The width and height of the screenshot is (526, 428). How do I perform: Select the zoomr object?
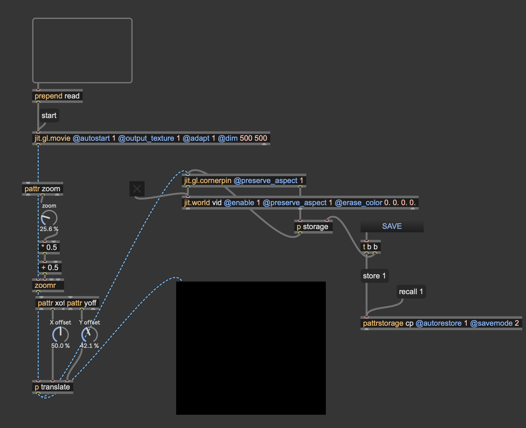48,285
